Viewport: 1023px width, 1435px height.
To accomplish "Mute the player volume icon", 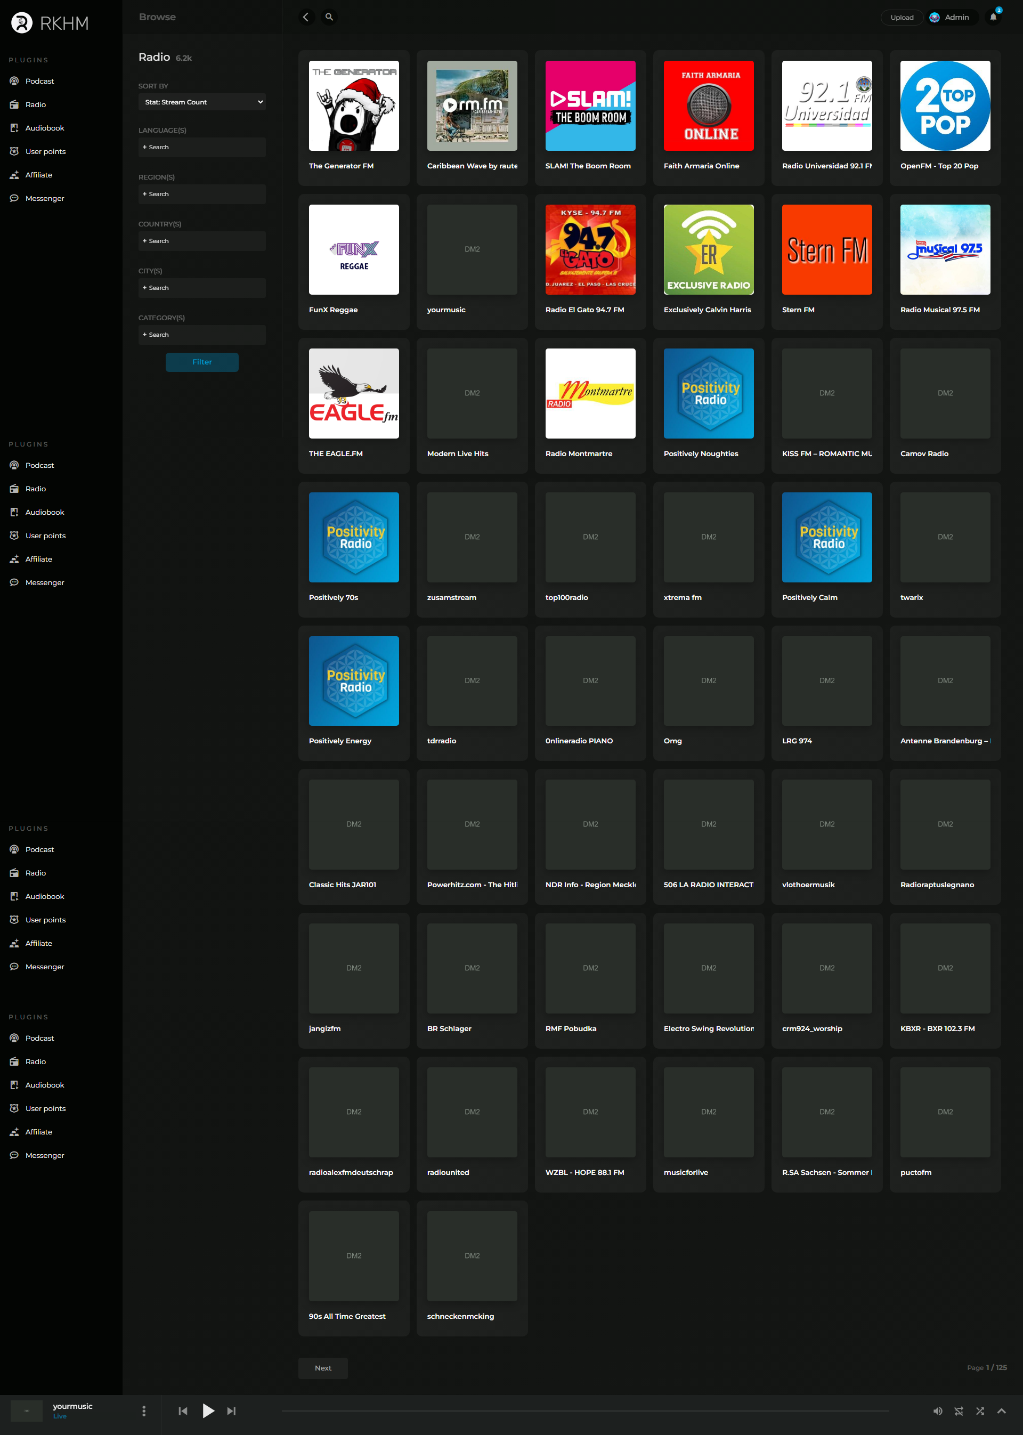I will tap(937, 1411).
